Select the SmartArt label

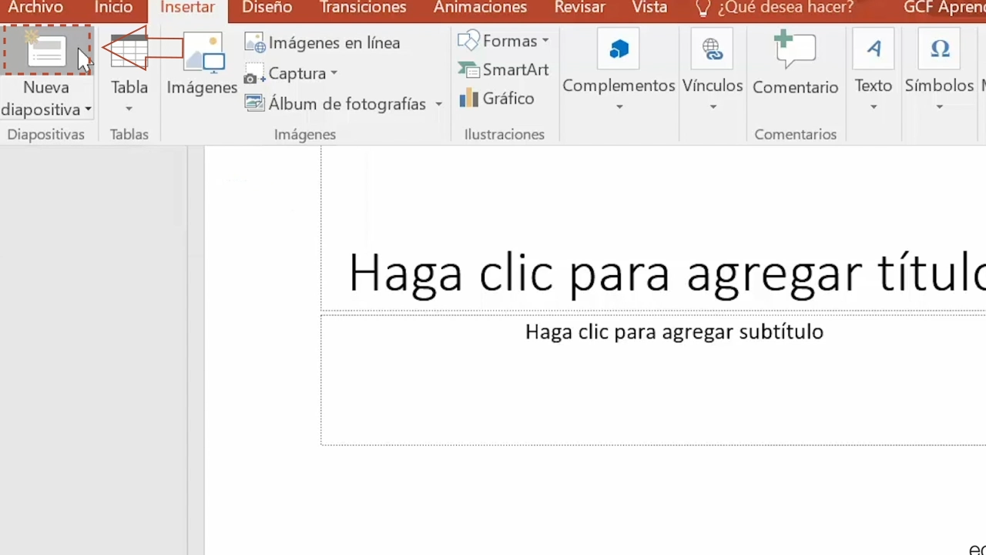coord(515,69)
